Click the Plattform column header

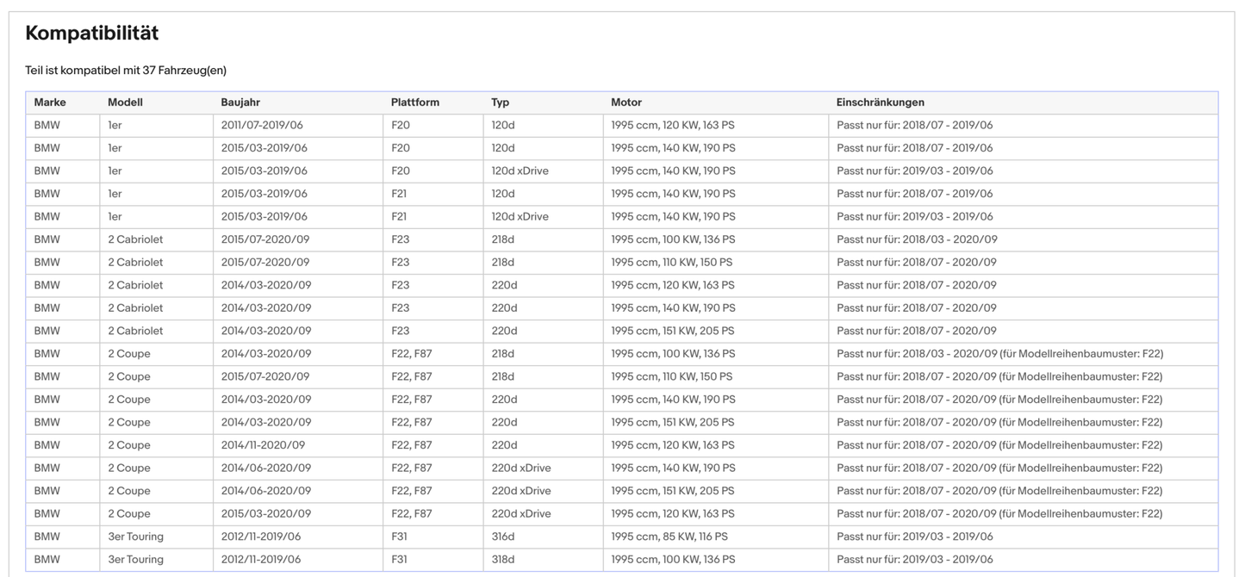[414, 102]
